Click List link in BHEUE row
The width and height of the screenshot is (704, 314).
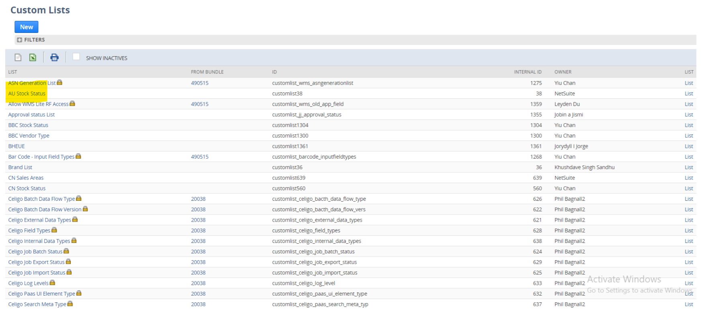click(x=689, y=146)
